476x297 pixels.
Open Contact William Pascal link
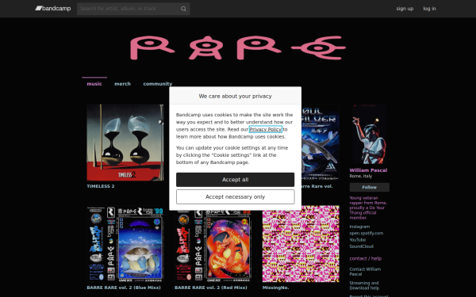click(x=365, y=272)
